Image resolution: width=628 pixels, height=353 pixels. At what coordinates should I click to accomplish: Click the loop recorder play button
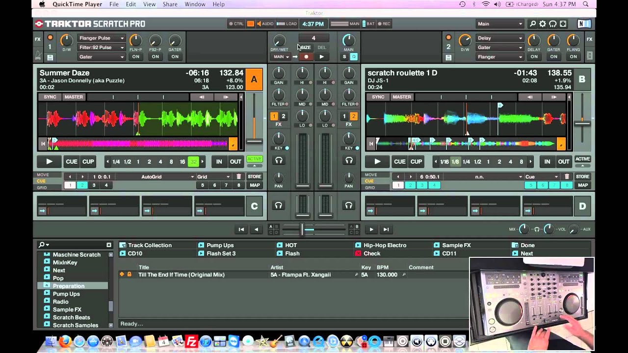click(x=321, y=57)
